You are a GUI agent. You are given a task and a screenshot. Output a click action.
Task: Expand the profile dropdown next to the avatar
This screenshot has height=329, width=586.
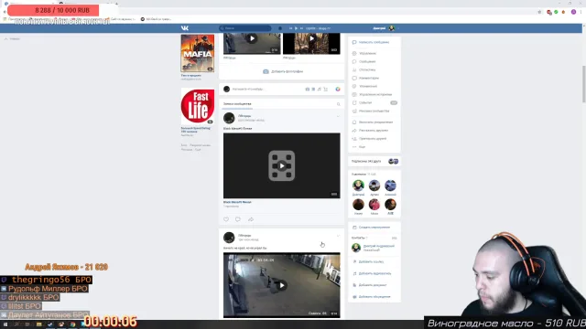pos(398,28)
